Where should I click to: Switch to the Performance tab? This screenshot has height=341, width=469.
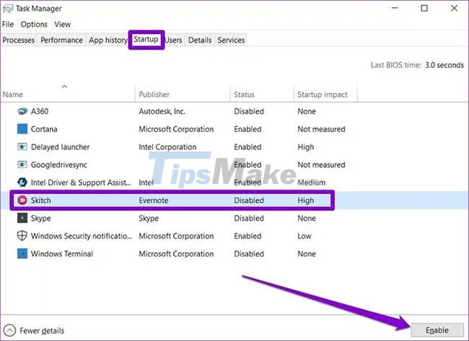[61, 40]
